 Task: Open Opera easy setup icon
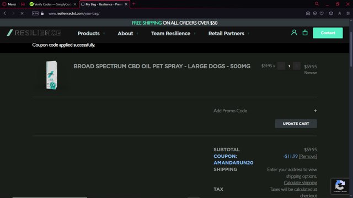coord(348,13)
